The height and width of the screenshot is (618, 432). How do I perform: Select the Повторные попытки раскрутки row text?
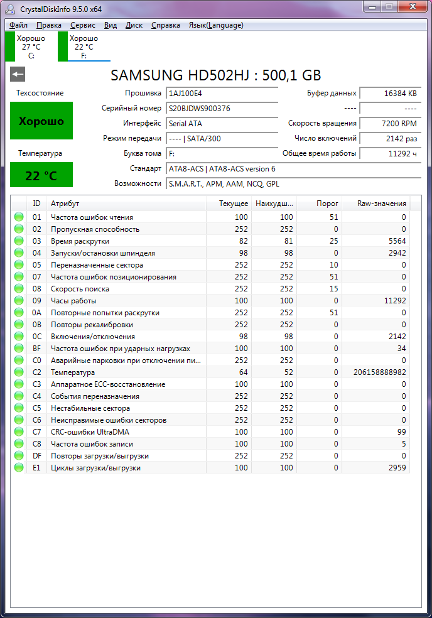click(x=105, y=313)
